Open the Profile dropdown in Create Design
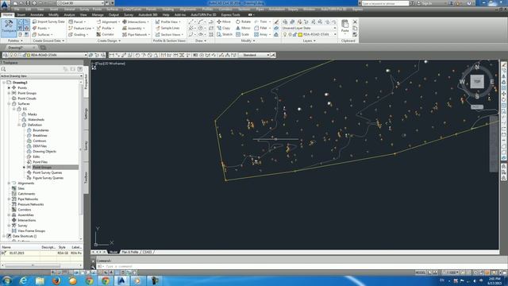Viewport: 508px width, 286px height. (106, 29)
